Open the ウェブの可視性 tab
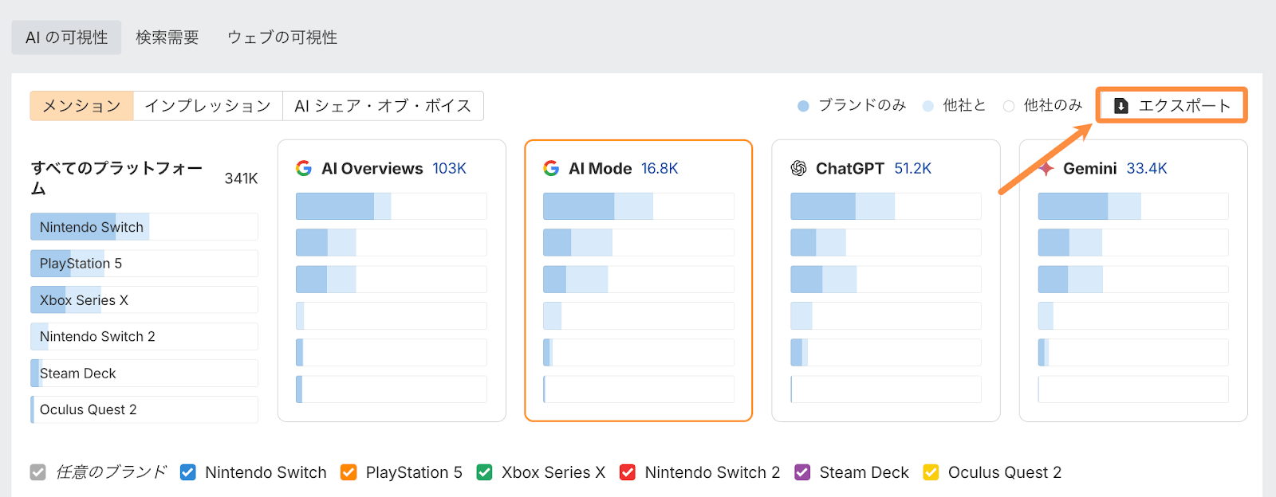The width and height of the screenshot is (1276, 497). (x=282, y=37)
